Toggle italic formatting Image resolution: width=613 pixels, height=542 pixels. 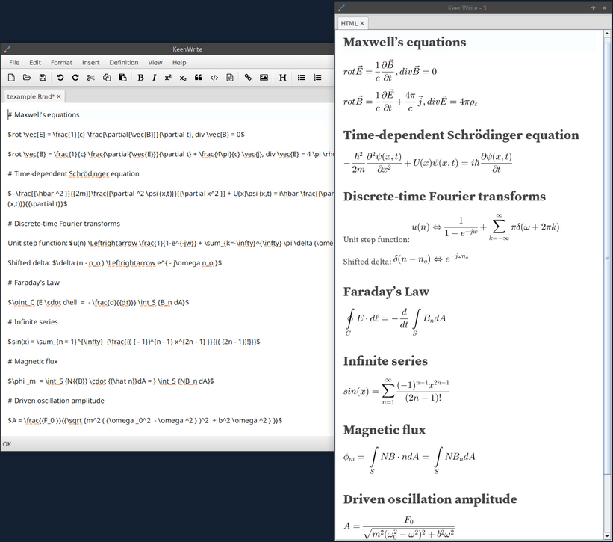pyautogui.click(x=154, y=78)
